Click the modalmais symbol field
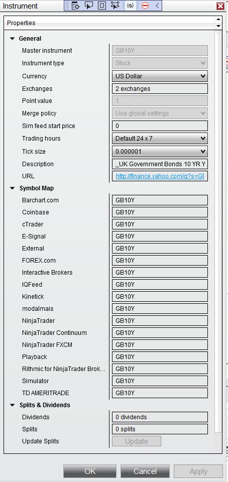Viewport: 228px width, 482px height. tap(160, 308)
